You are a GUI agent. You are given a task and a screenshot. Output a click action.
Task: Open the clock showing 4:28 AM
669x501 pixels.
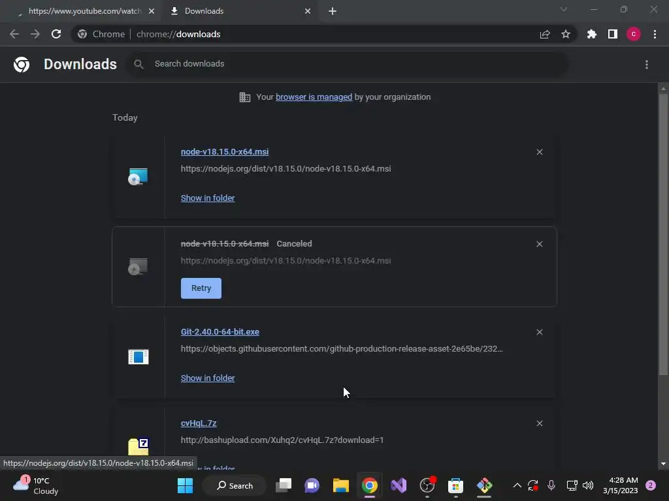621,485
